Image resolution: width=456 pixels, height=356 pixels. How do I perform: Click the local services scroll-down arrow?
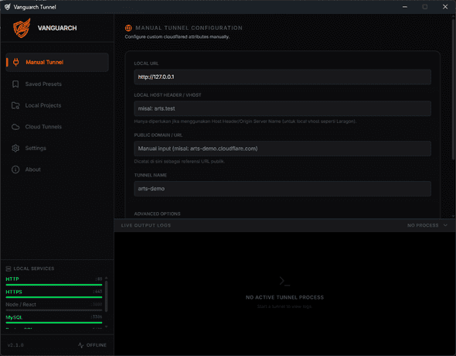pyautogui.click(x=106, y=327)
